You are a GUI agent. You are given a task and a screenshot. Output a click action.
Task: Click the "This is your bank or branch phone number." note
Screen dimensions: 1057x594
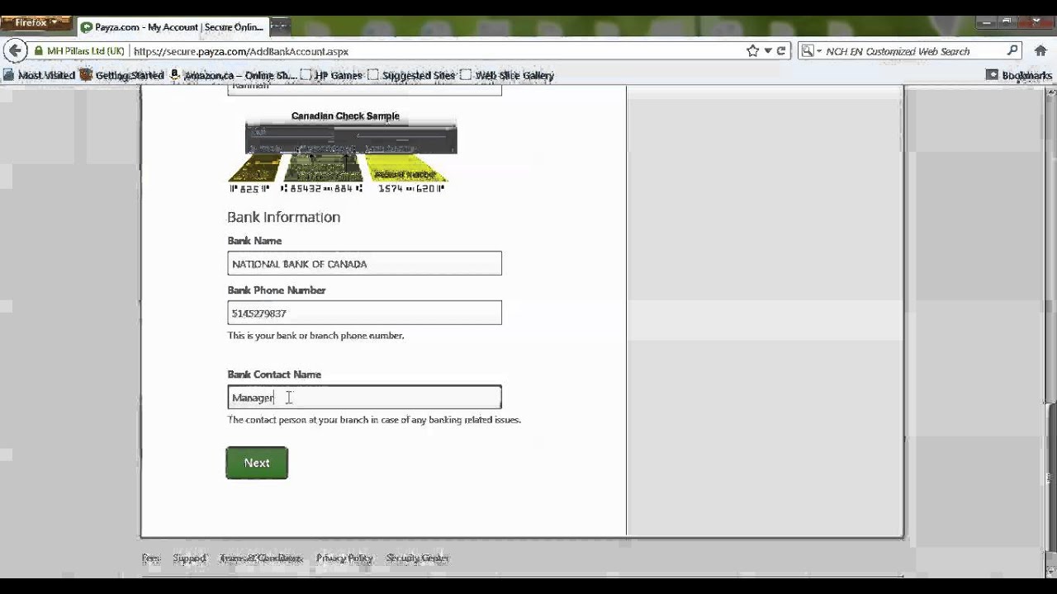315,336
